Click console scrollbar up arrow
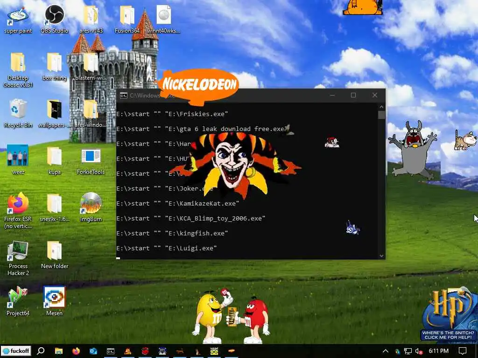 pos(381,107)
